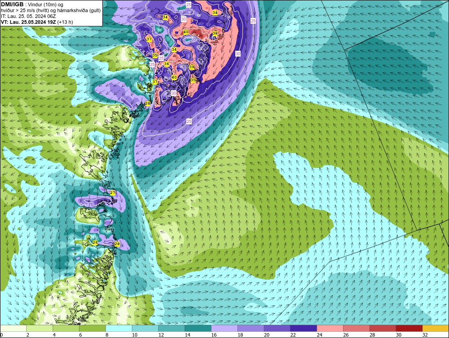Select the legend scale number 32
Viewport: 449px width, 338px height.
(x=425, y=335)
